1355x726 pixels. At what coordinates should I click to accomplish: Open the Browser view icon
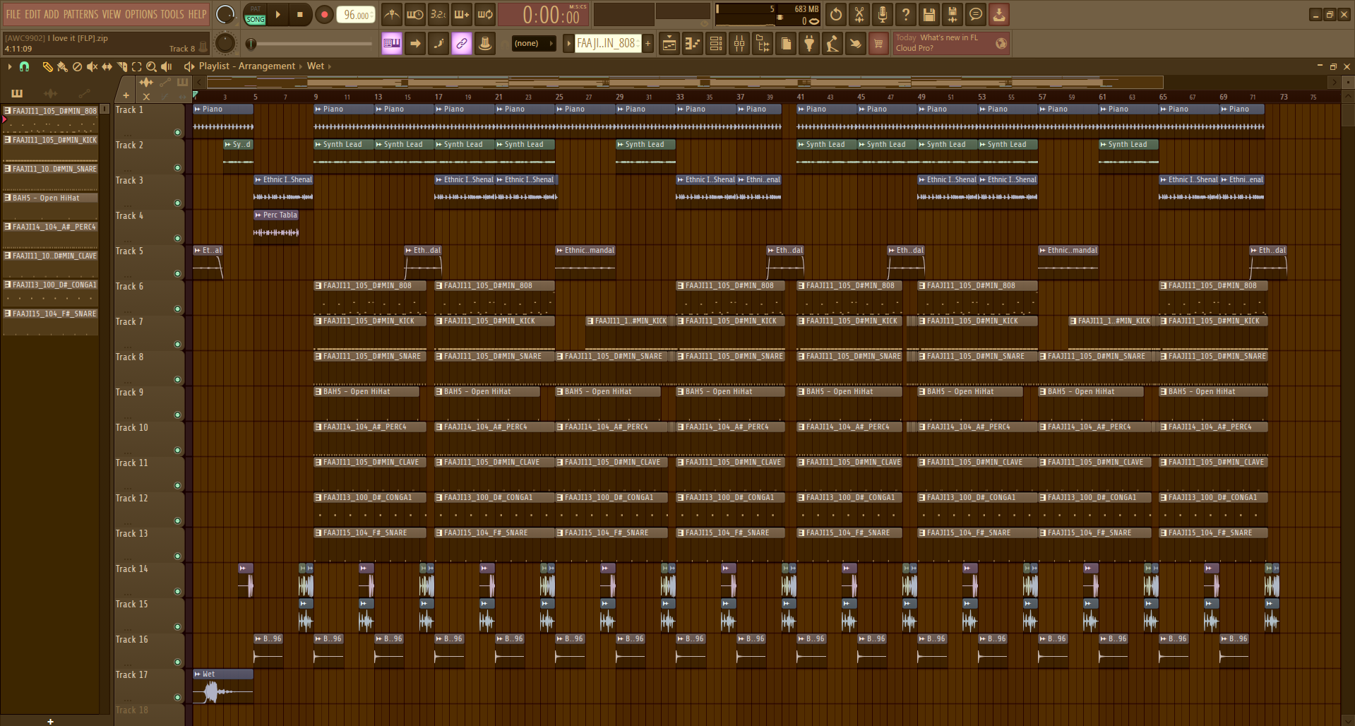(763, 44)
